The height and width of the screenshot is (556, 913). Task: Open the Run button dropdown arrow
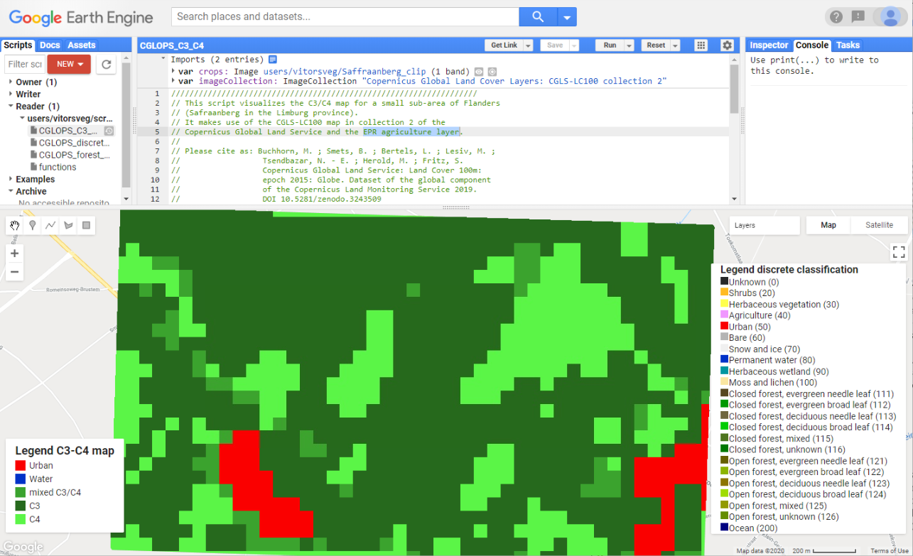tap(629, 45)
